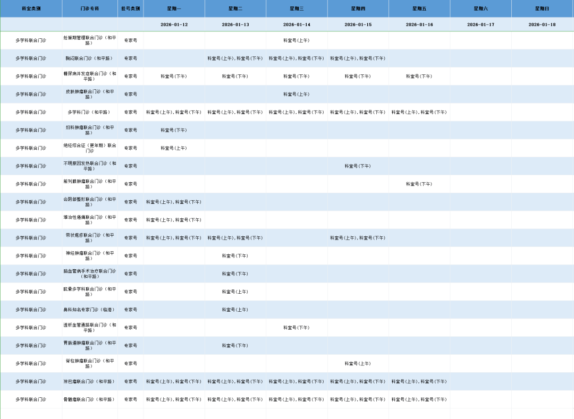The image size is (574, 419).
Task: Click 皮肤肿瘤联合门诊 Wednesday 科室号(上午) slot
Action: pyautogui.click(x=297, y=95)
